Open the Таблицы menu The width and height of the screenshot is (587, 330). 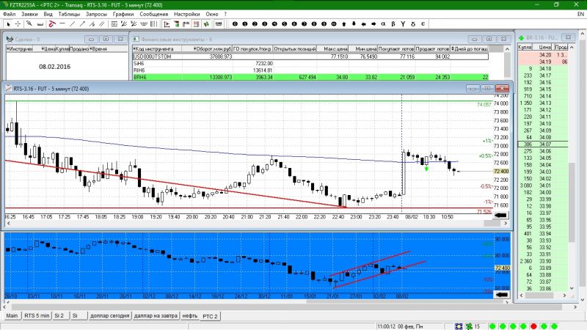coord(69,14)
